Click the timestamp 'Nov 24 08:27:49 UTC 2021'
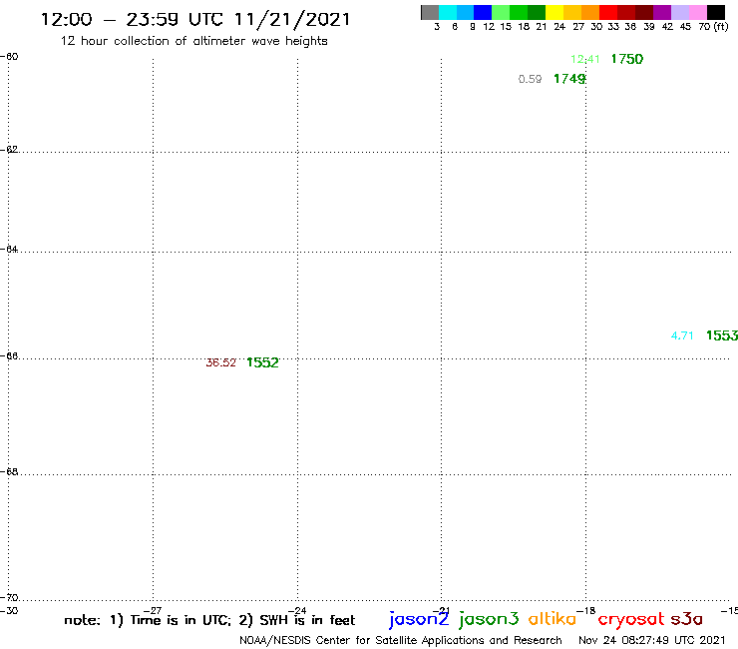 pos(652,640)
